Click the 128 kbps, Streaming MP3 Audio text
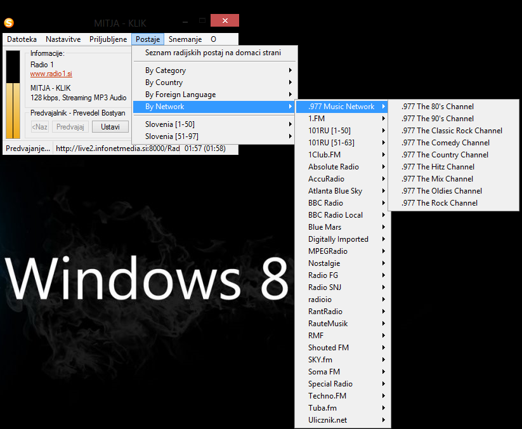Viewport: 522px width, 429px height. [x=79, y=98]
